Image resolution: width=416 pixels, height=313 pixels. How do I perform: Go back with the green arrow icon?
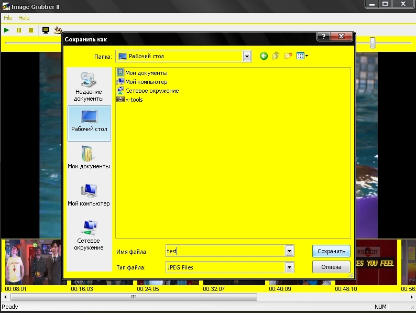click(264, 56)
